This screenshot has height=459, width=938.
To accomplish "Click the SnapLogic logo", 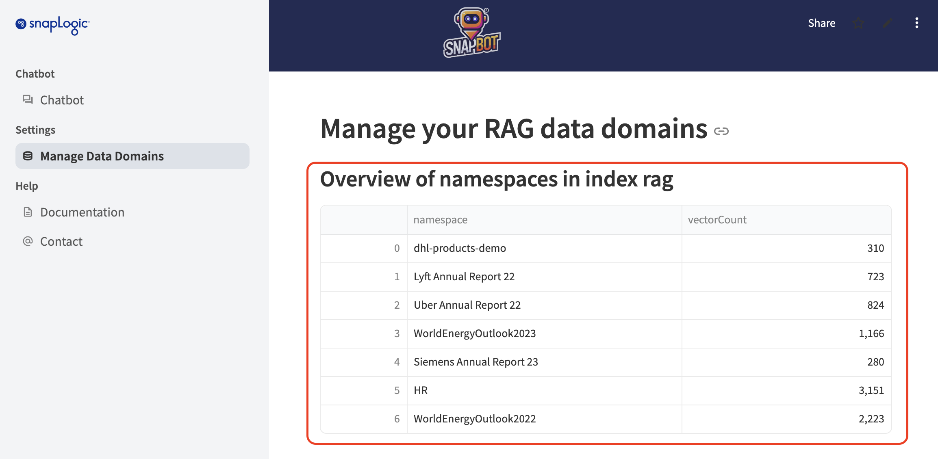I will [x=52, y=25].
